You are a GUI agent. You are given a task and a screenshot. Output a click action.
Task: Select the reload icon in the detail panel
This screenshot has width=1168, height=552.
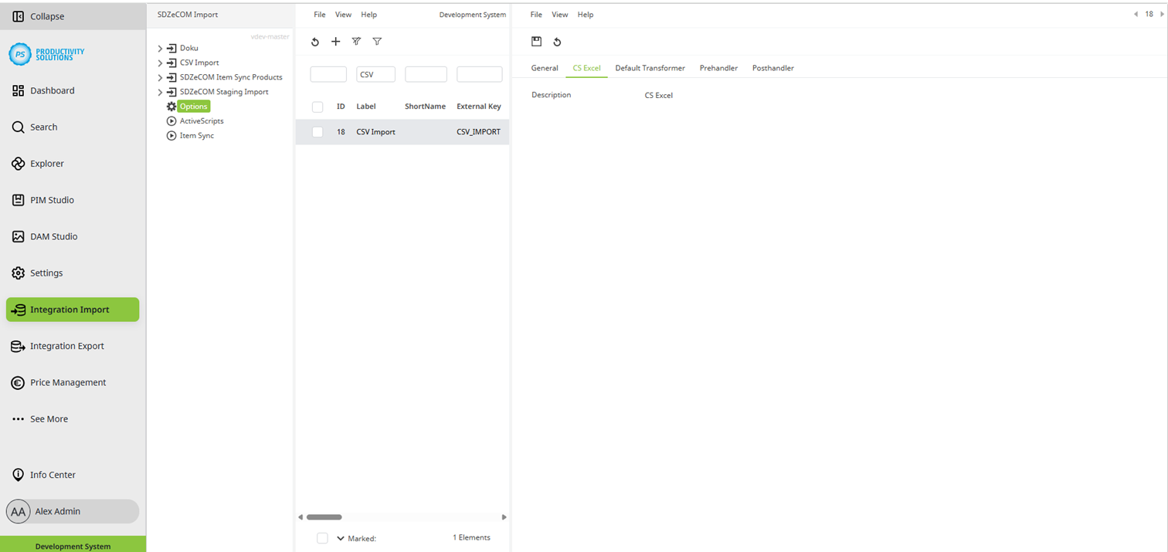[557, 42]
